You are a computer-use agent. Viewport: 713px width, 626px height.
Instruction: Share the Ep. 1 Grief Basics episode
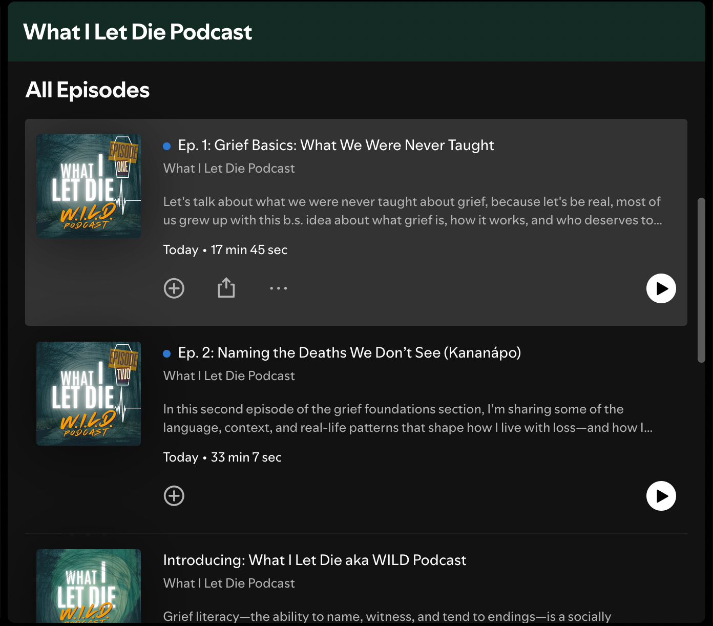pyautogui.click(x=226, y=288)
